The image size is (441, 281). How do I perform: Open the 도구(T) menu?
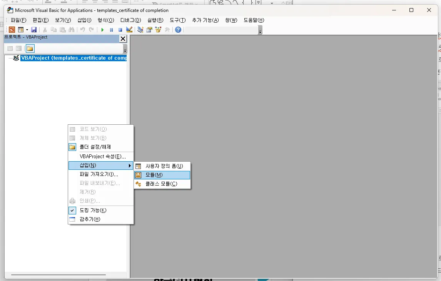tap(178, 20)
